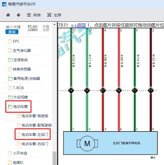This screenshot has height=165, width=164.
Task: Click the sidebar scroll up arrow
Action: [54, 24]
